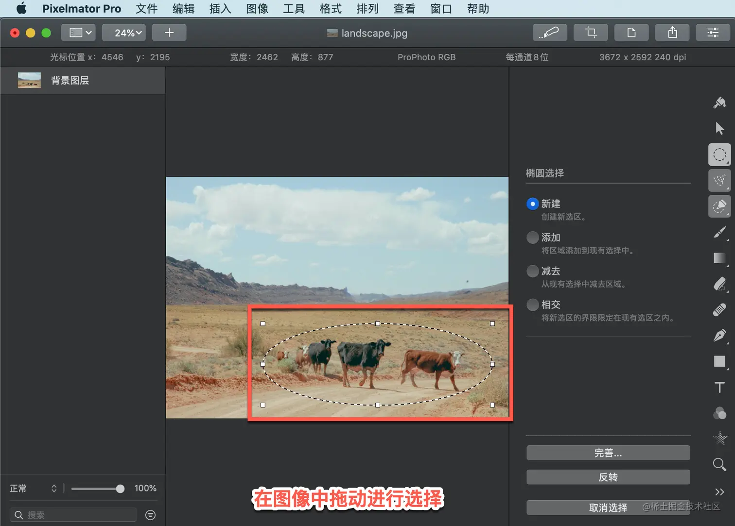Switch to the Paint brush tool
This screenshot has height=526, width=735.
(x=719, y=233)
